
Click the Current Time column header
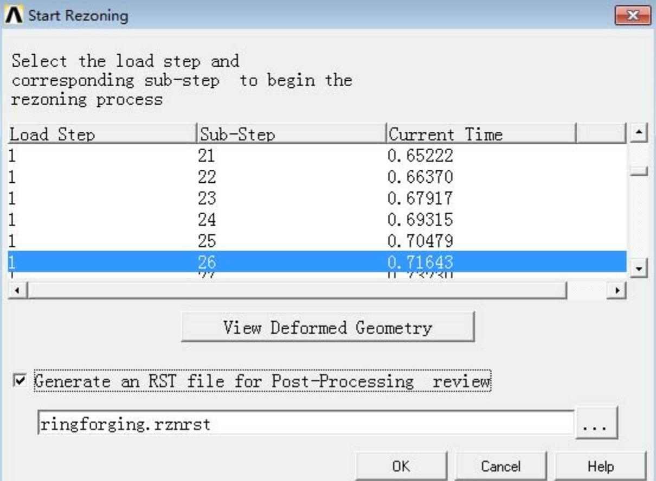point(480,134)
